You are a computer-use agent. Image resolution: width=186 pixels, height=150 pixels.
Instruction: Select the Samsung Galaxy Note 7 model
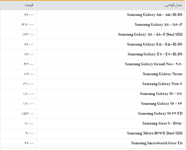point(162,84)
